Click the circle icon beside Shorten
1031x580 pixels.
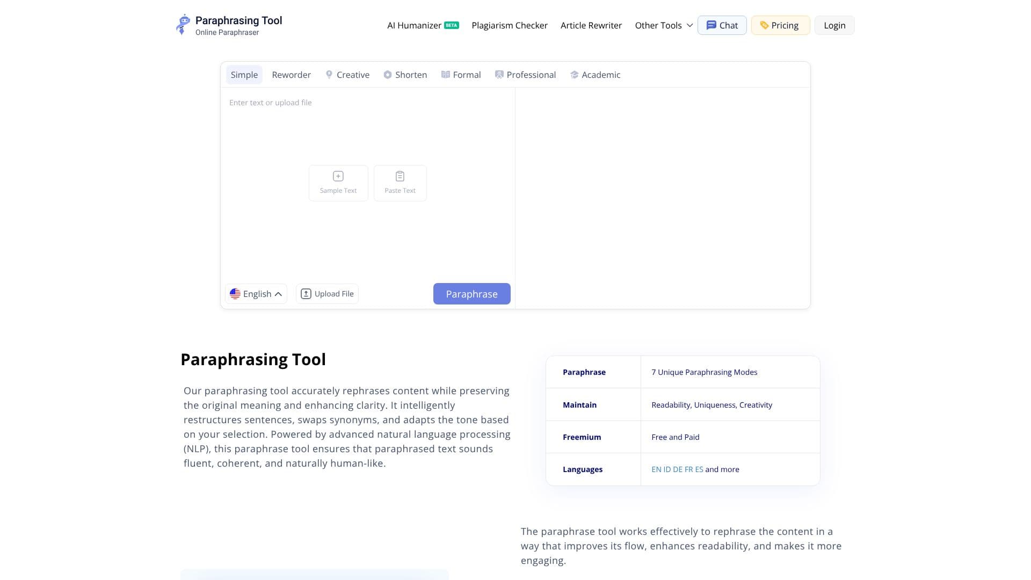click(x=388, y=75)
